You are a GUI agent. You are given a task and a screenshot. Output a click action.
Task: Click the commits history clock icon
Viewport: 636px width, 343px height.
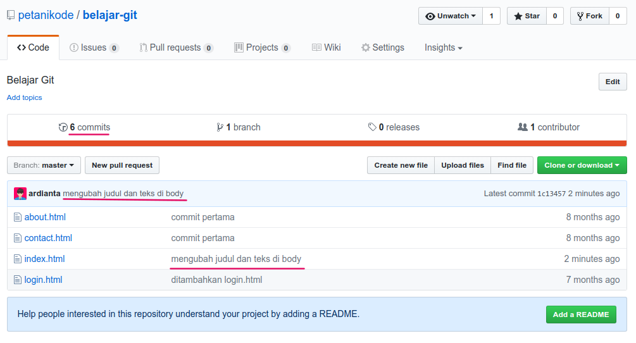point(63,127)
